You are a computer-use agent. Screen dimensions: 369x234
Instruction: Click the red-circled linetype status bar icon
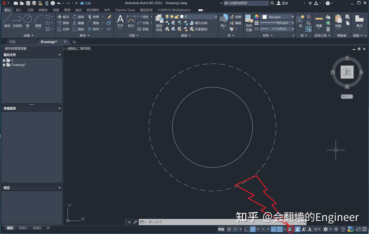[290, 229]
